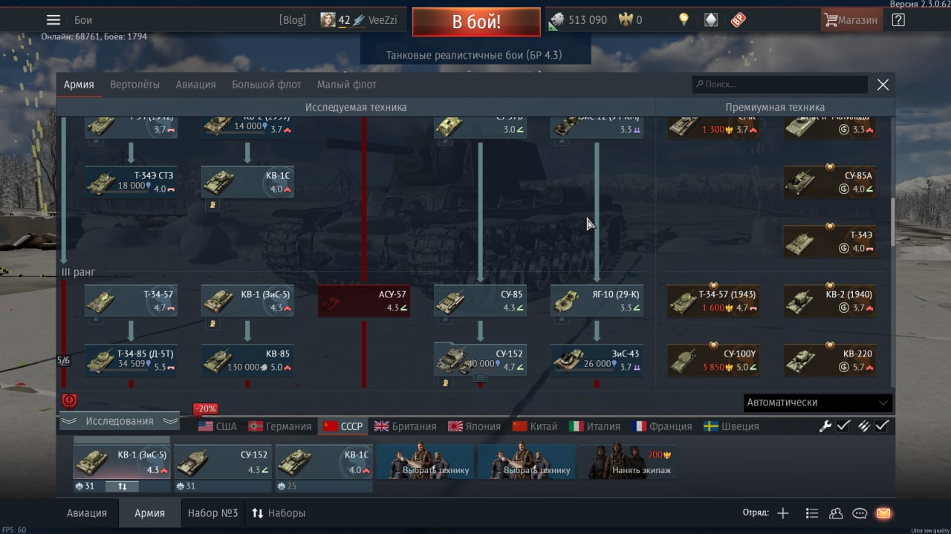Toggle the auto-refill ammunition checkbox

882,426
